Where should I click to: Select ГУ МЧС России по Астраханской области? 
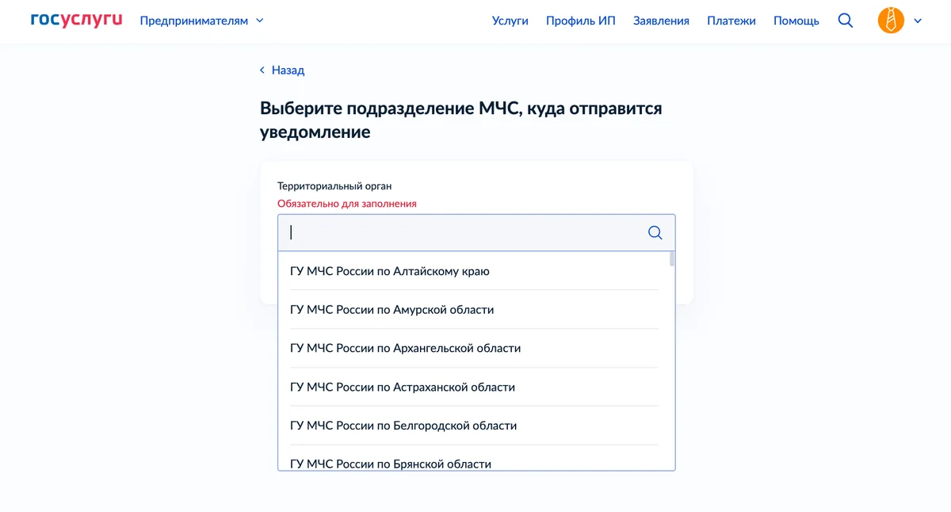(x=474, y=387)
